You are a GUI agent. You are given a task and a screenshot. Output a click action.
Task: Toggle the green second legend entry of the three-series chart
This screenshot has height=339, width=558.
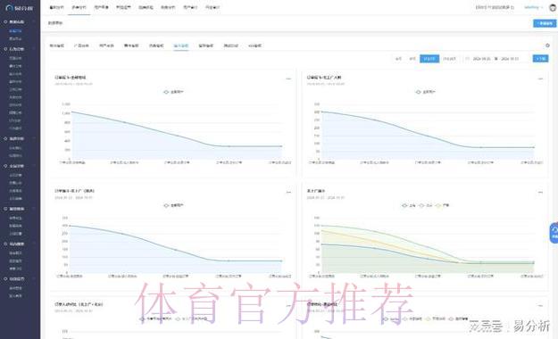(x=426, y=205)
